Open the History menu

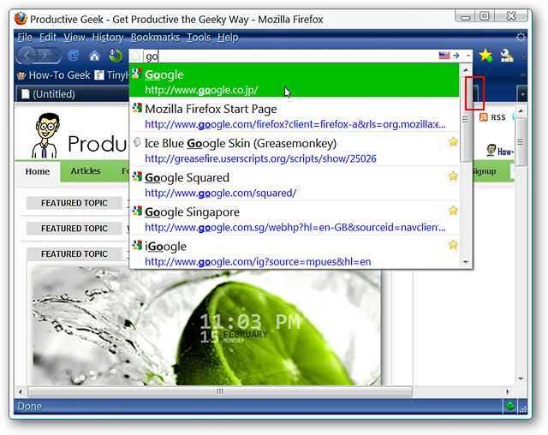pyautogui.click(x=108, y=37)
